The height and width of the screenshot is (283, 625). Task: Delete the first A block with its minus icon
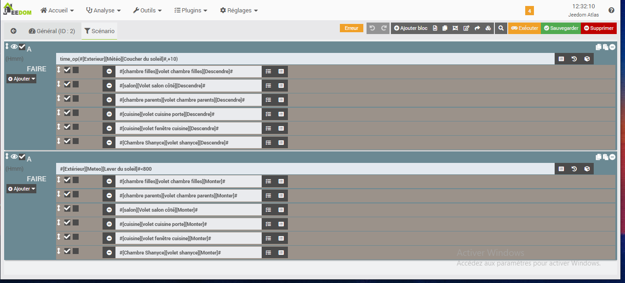pyautogui.click(x=613, y=47)
